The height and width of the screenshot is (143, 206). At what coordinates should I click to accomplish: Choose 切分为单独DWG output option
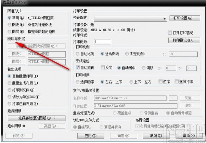pos(9,97)
